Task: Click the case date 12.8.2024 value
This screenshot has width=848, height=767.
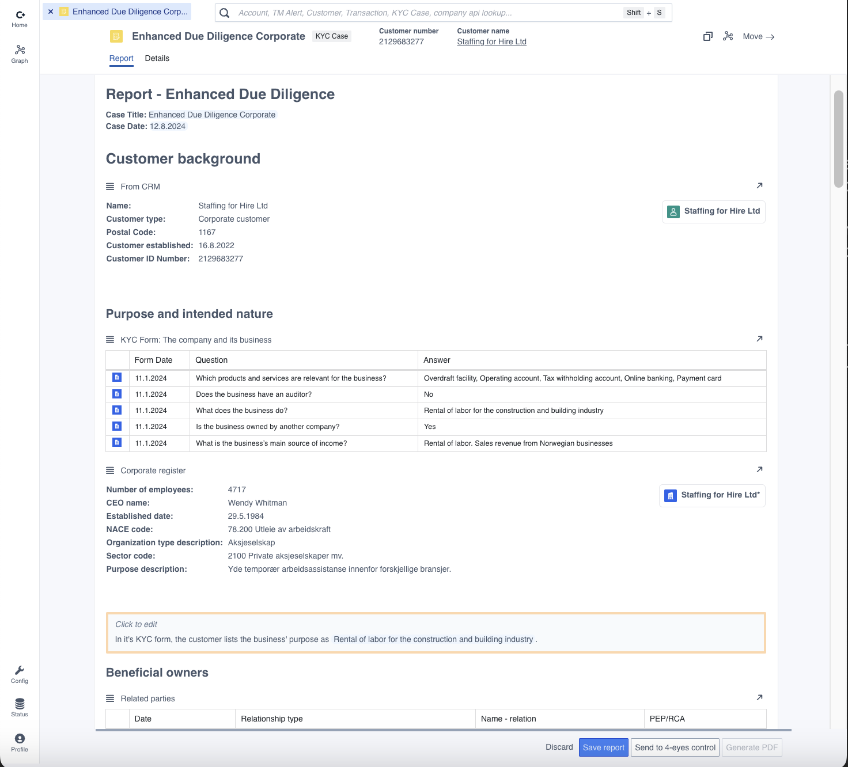Action: 168,126
